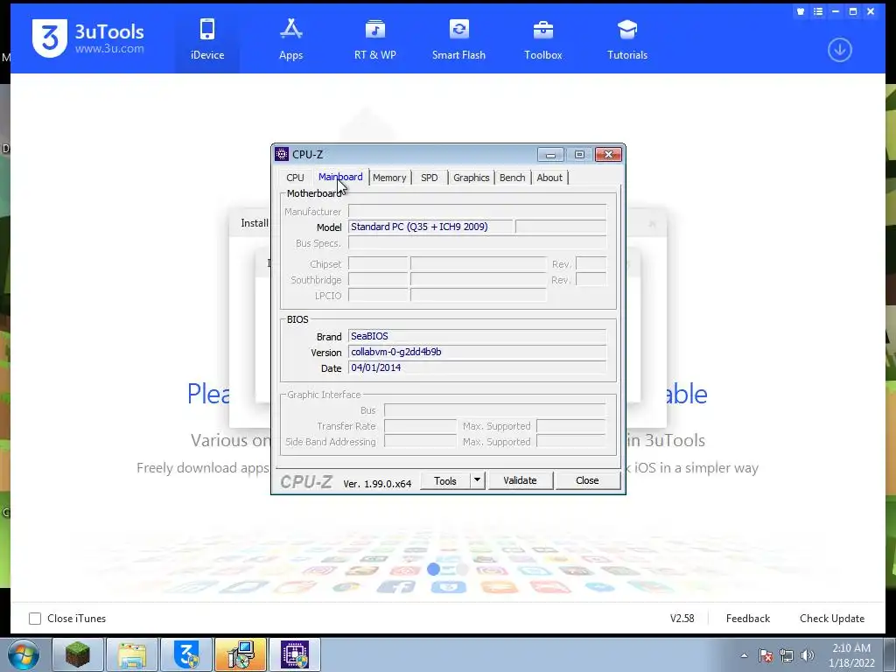Click the BIOS Brand SeaBIOS field
Viewport: 896px width, 672px height.
click(x=477, y=336)
